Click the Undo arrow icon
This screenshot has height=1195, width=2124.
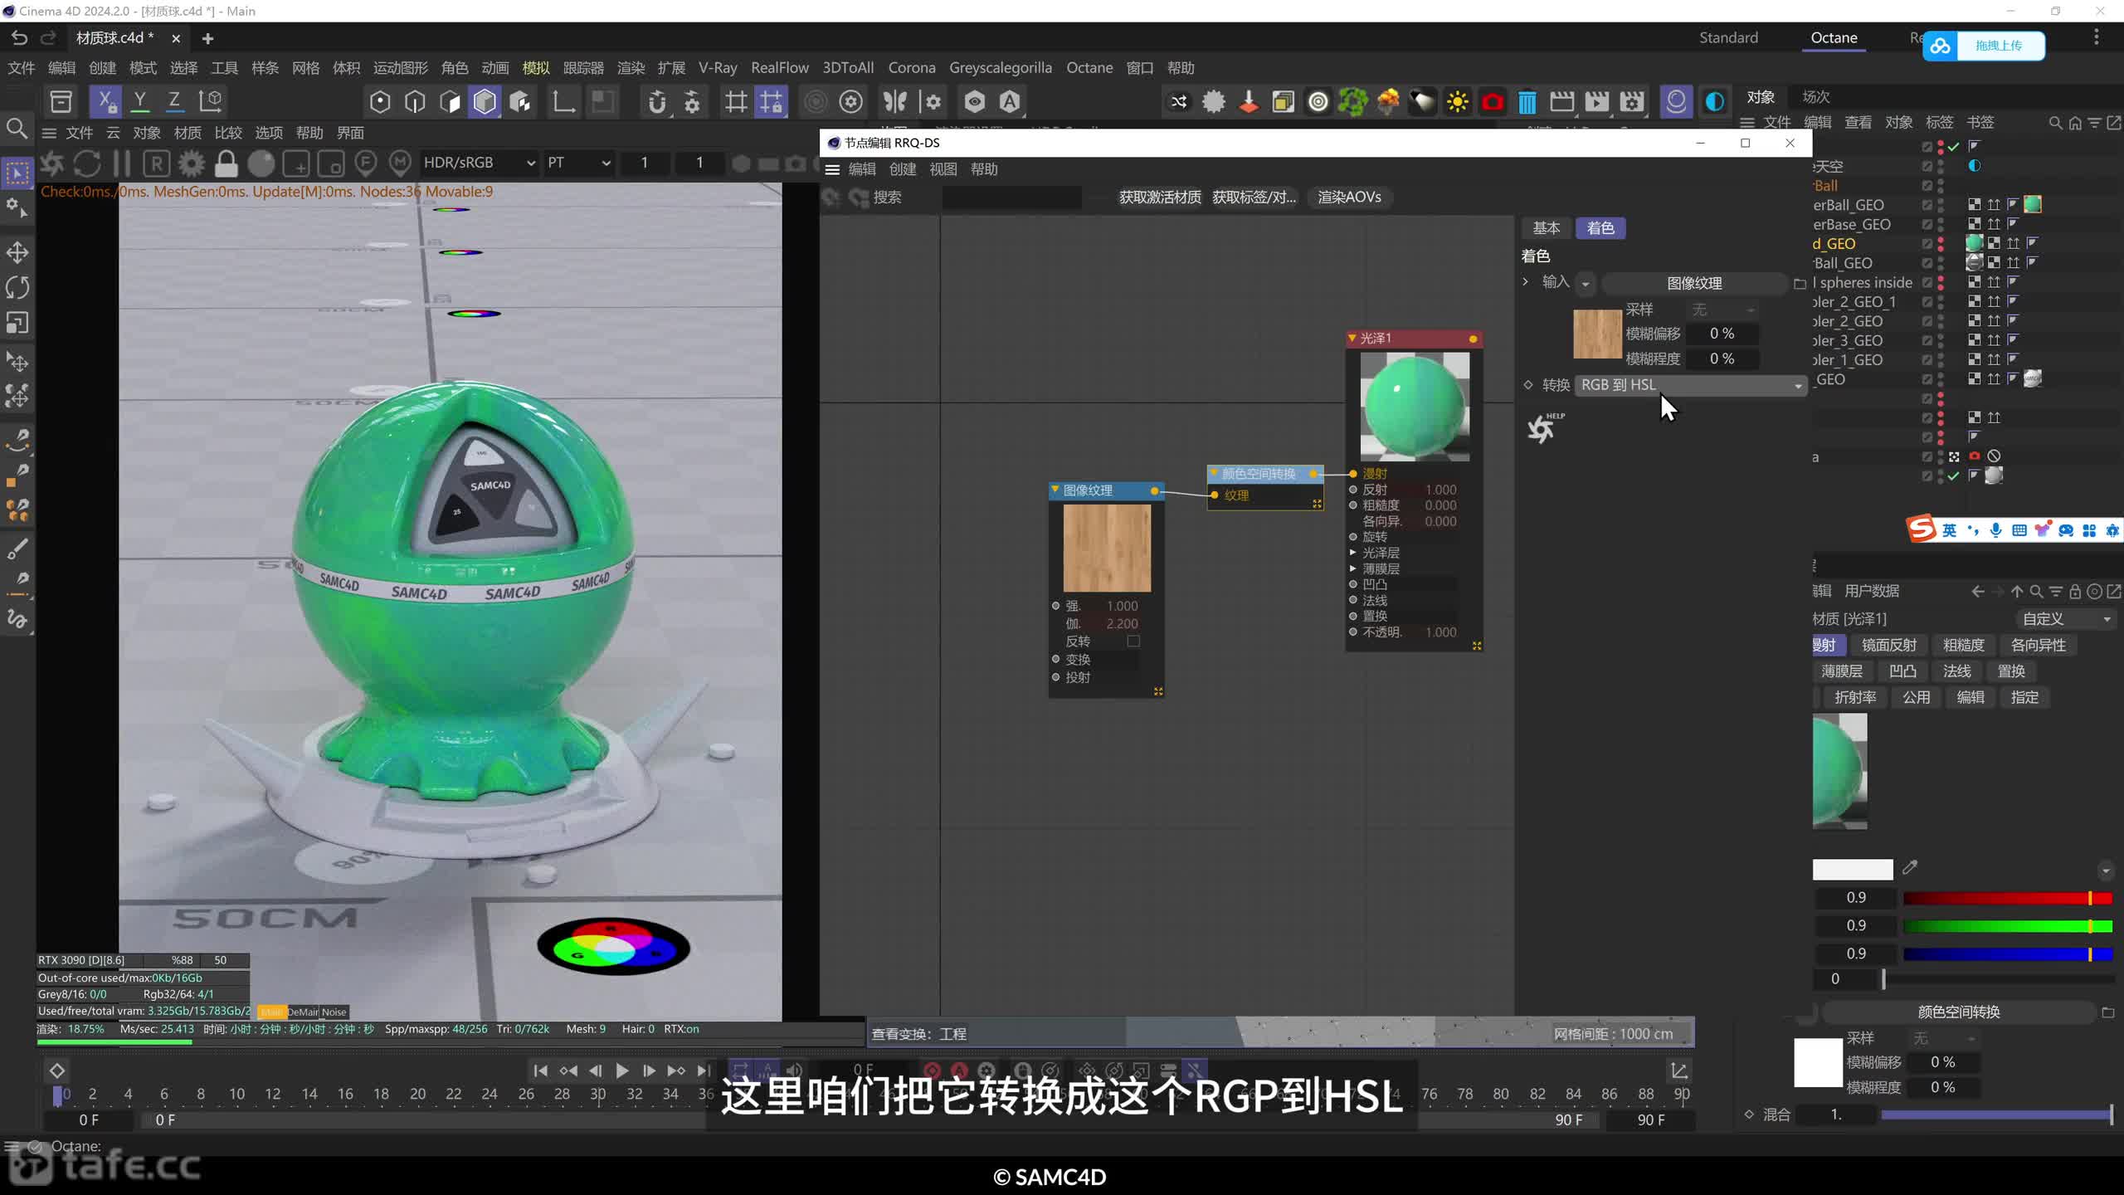[19, 38]
